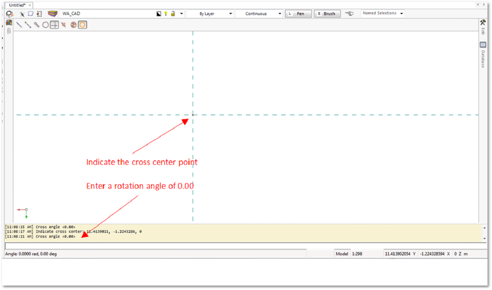Close the Untitled document tab
Viewport: 492px width, 290px height.
(30, 5)
